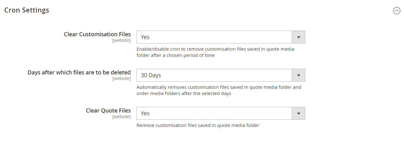Viewport: 404px width, 146px height.
Task: Open the Clear Customisation Files dropdown
Action: tap(214, 37)
